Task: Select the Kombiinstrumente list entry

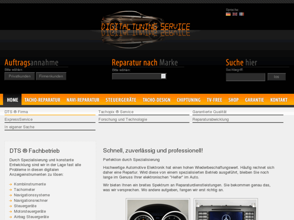Action: (x=30, y=184)
